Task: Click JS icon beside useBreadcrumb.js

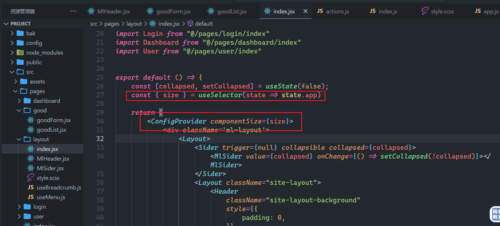Action: tap(31, 187)
